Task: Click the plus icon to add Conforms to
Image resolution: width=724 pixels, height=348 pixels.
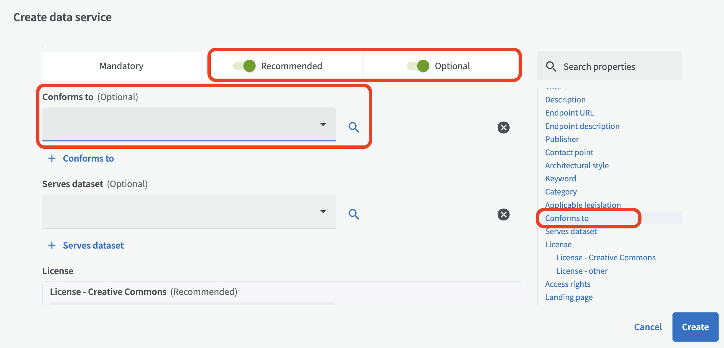Action: (52, 158)
